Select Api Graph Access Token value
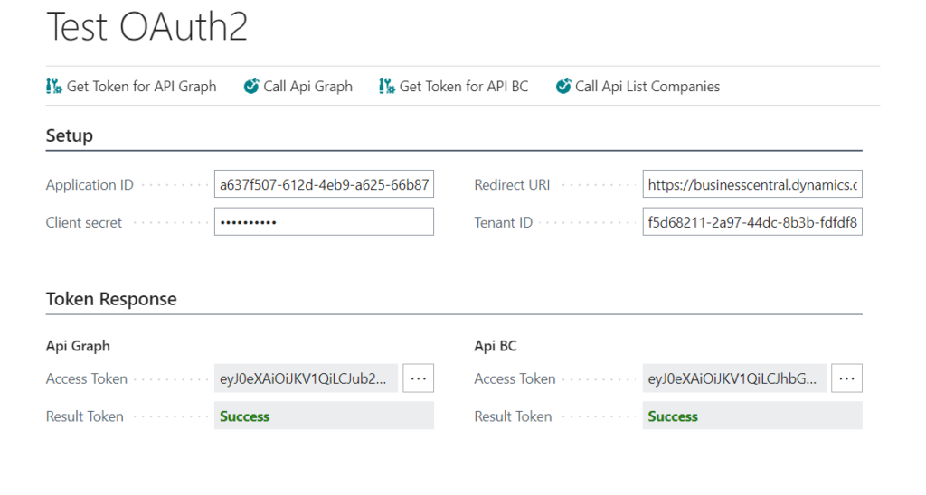 tap(306, 378)
